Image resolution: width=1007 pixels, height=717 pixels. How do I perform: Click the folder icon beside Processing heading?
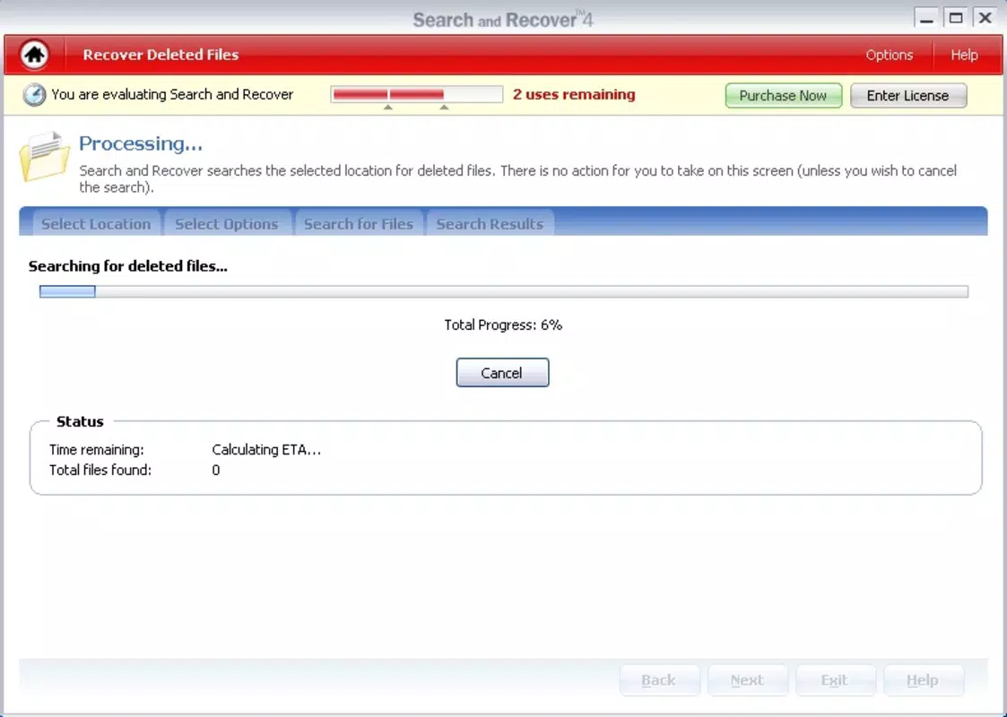click(x=44, y=155)
